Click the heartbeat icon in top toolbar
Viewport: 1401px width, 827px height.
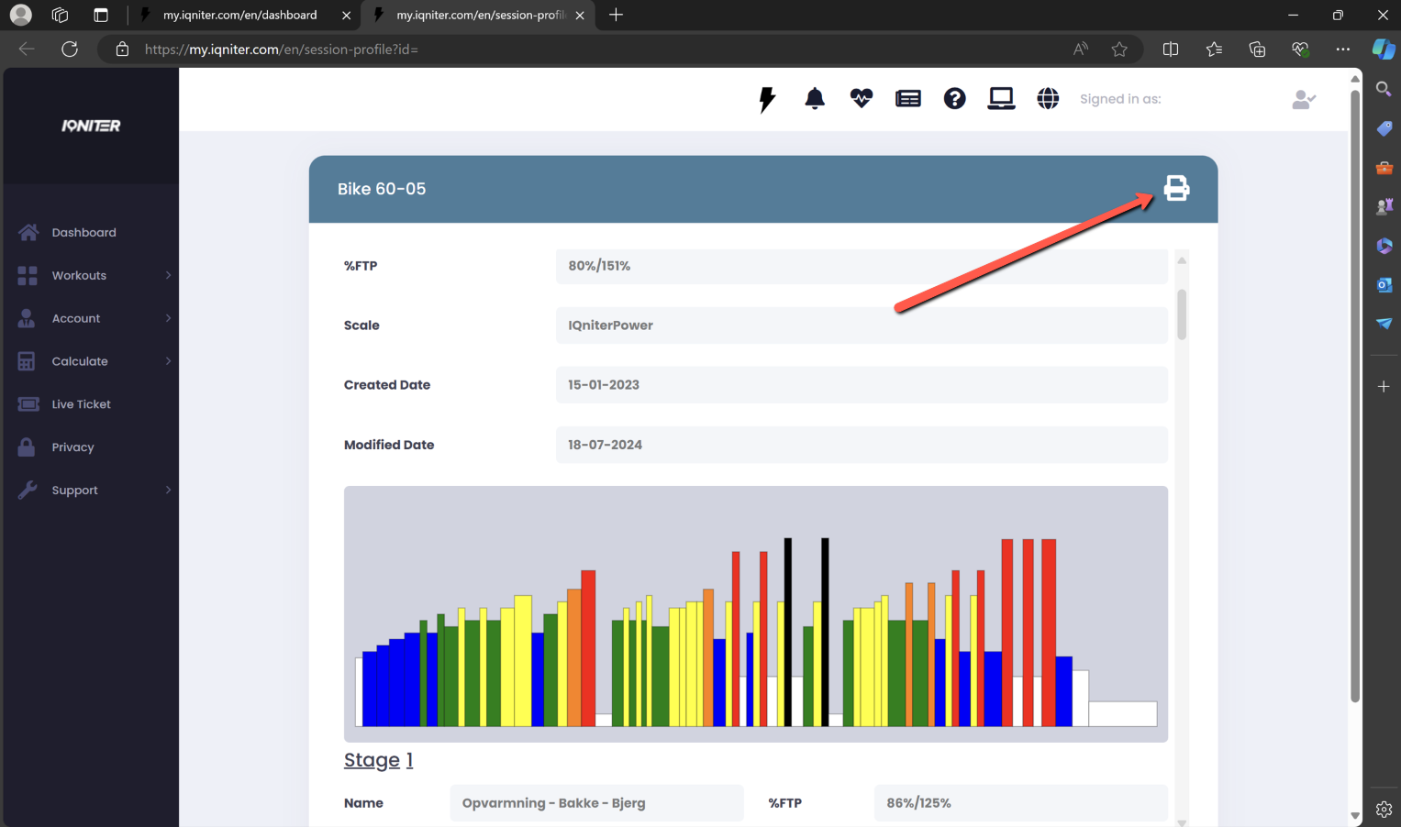(861, 98)
